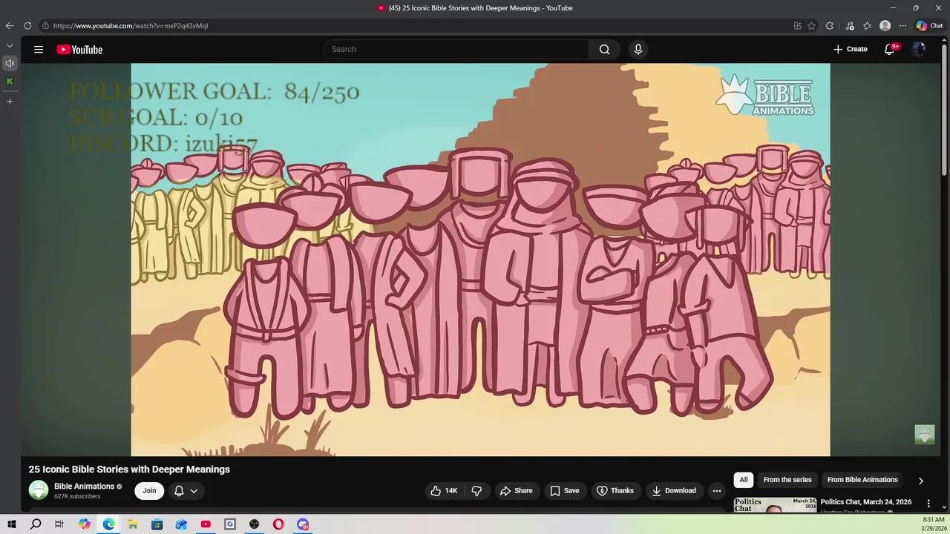Open a new tab with plus icon
Viewport: 950px width, 534px height.
tap(10, 101)
